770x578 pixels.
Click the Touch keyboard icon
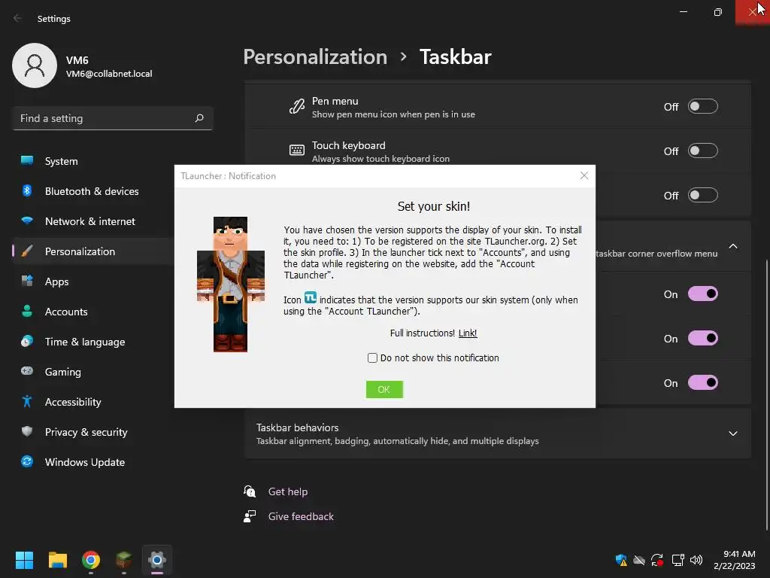[x=296, y=151]
